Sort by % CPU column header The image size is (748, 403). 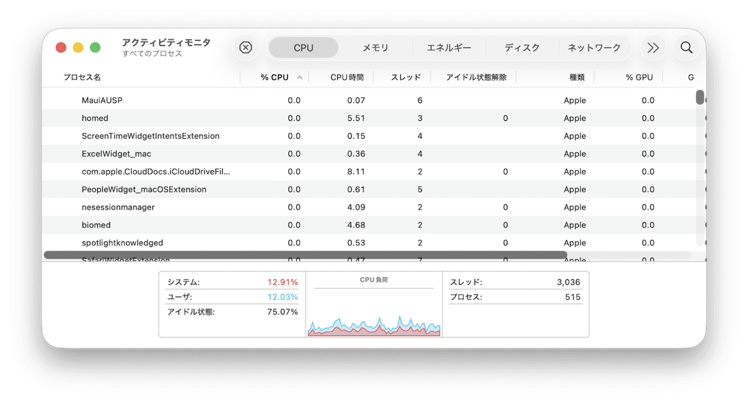274,77
